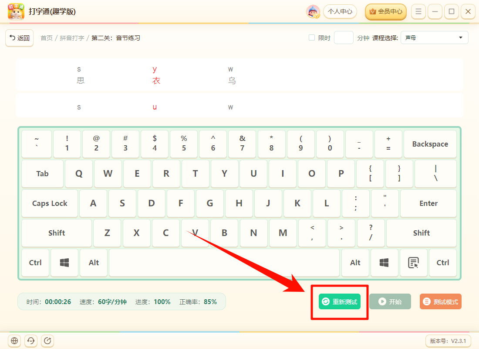This screenshot has height=349, width=479.
Task: Click the globe icon at bottom left
Action: (14, 341)
